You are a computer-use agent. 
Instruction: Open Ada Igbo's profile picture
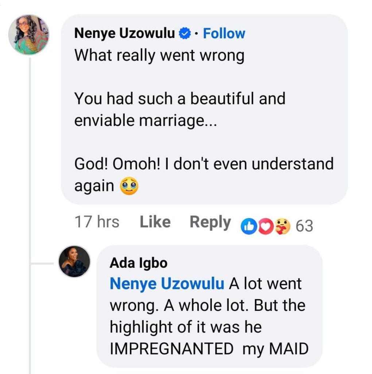point(74,261)
